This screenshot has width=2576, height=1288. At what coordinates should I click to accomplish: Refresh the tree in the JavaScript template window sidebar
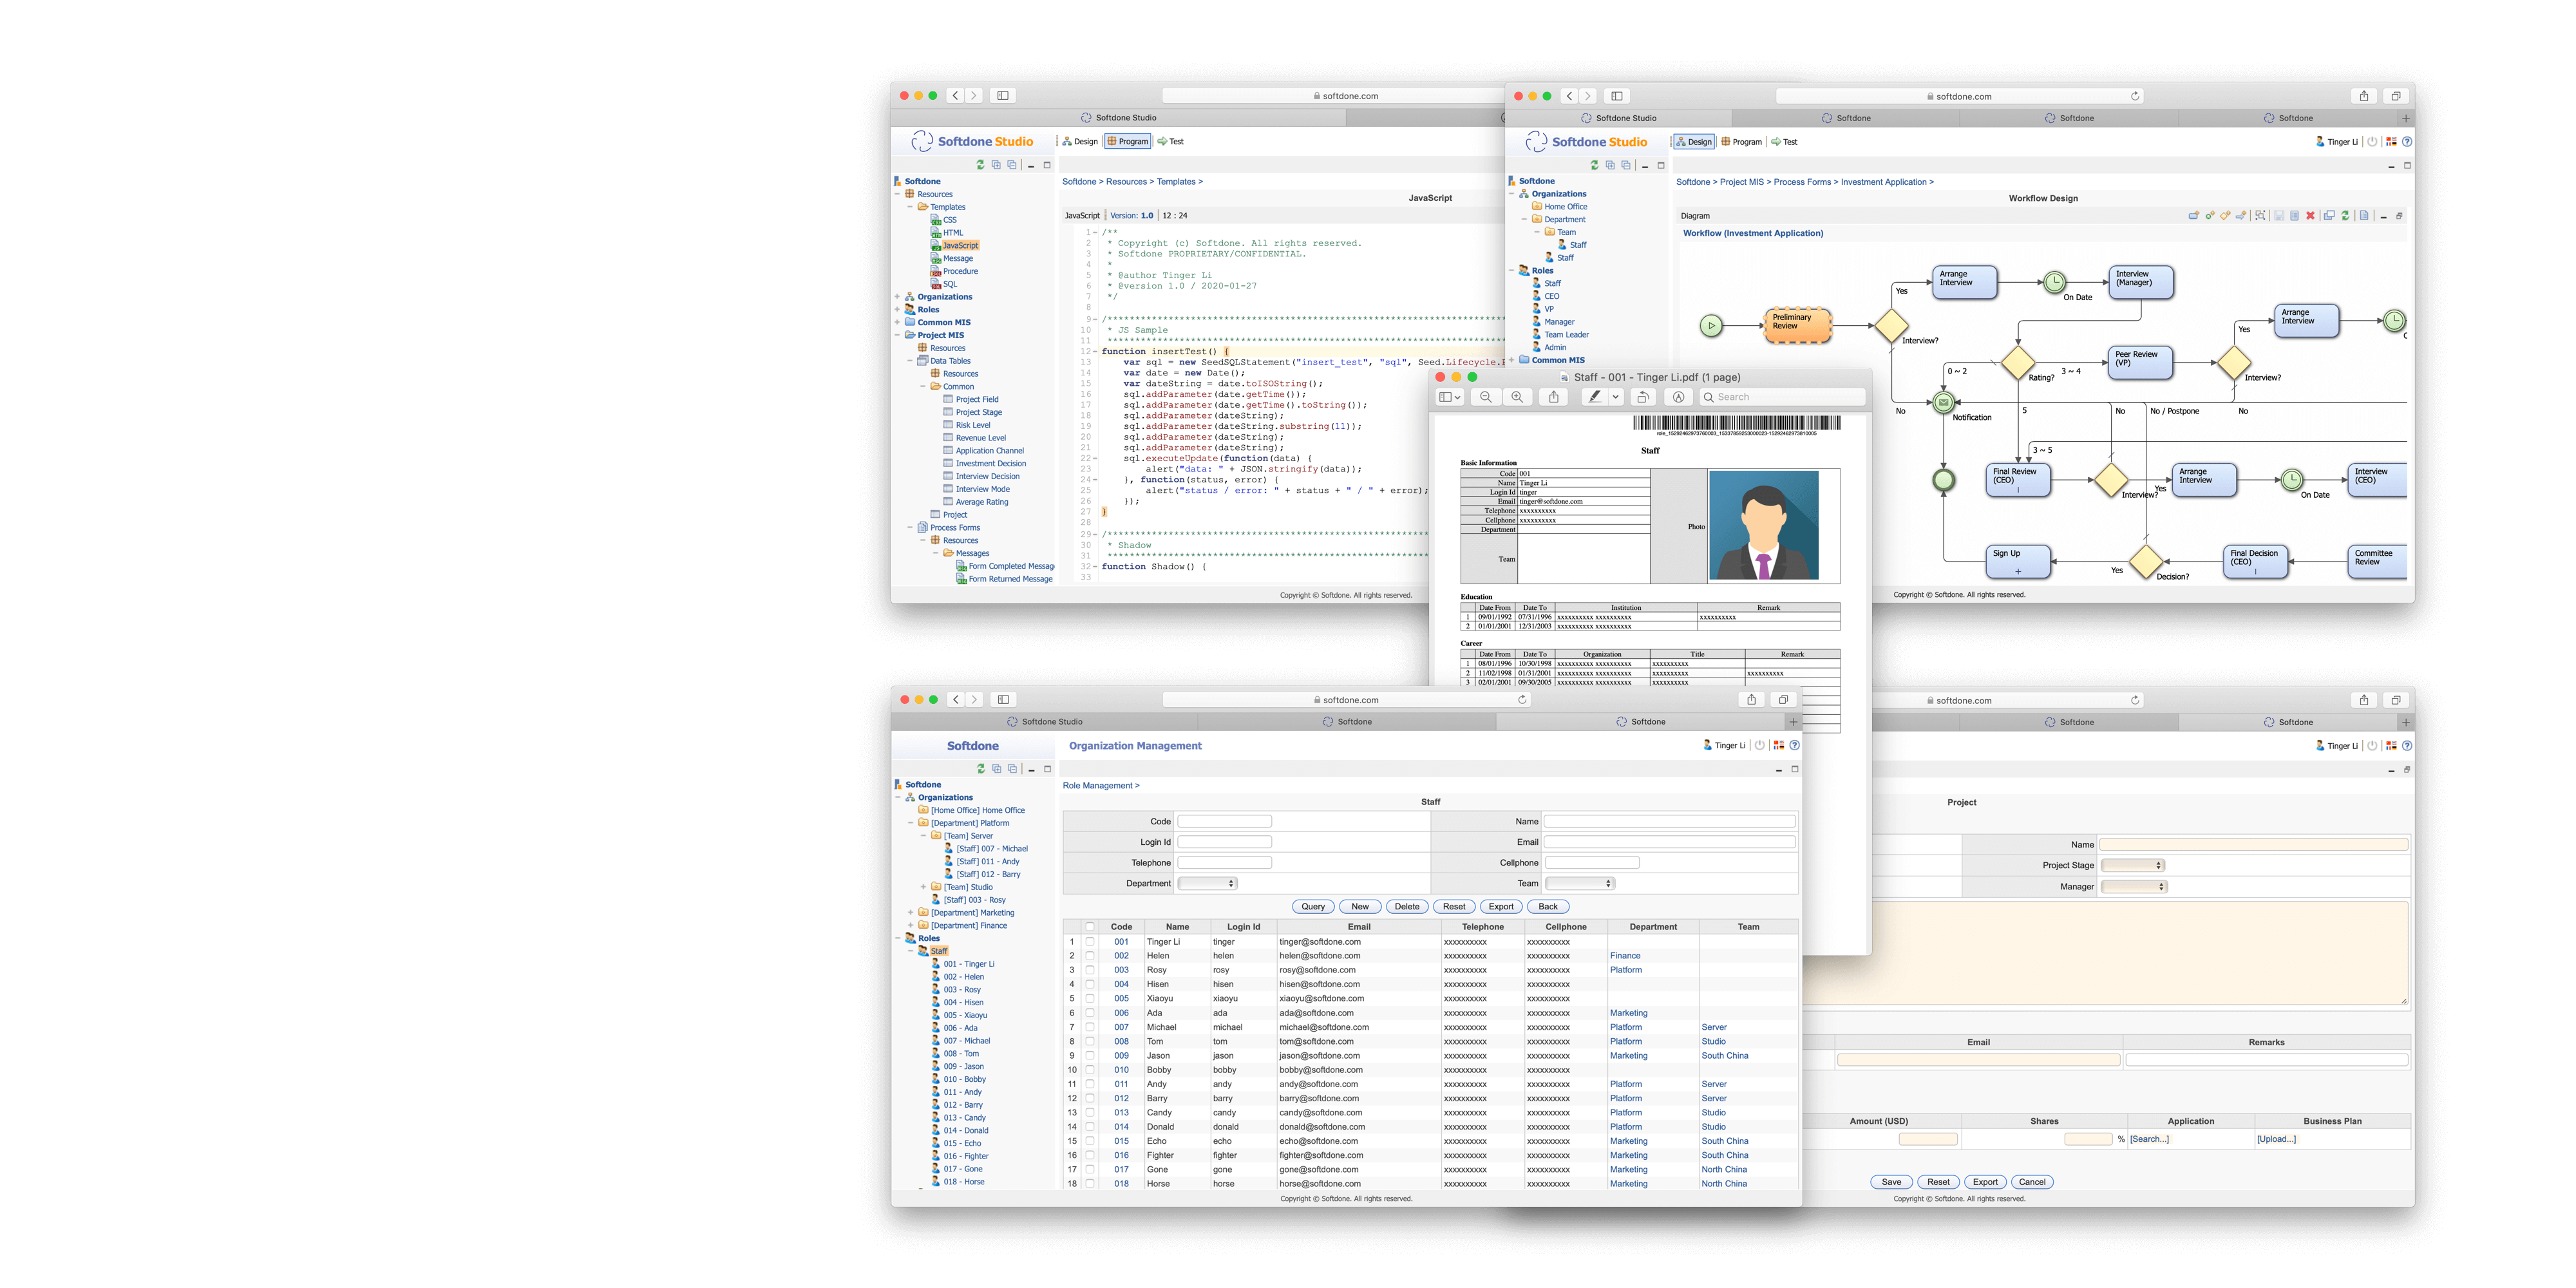(x=980, y=165)
